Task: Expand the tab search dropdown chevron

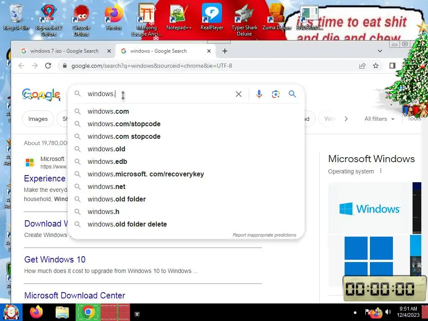Action: [x=380, y=51]
